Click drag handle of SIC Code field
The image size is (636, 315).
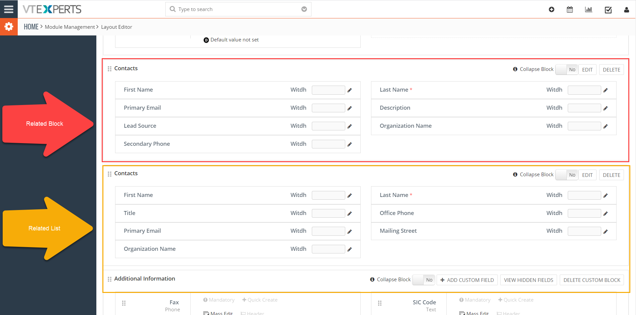380,303
